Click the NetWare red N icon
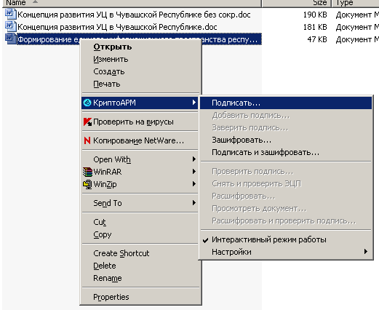 (87, 140)
